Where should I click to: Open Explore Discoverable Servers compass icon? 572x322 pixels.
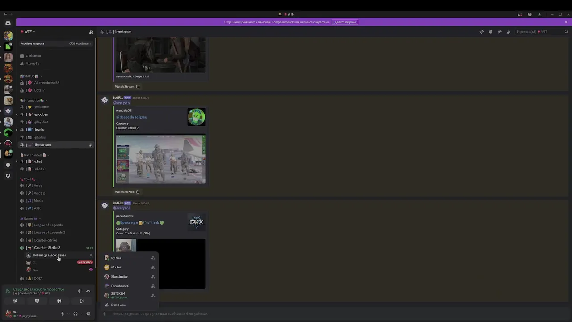pos(8,176)
